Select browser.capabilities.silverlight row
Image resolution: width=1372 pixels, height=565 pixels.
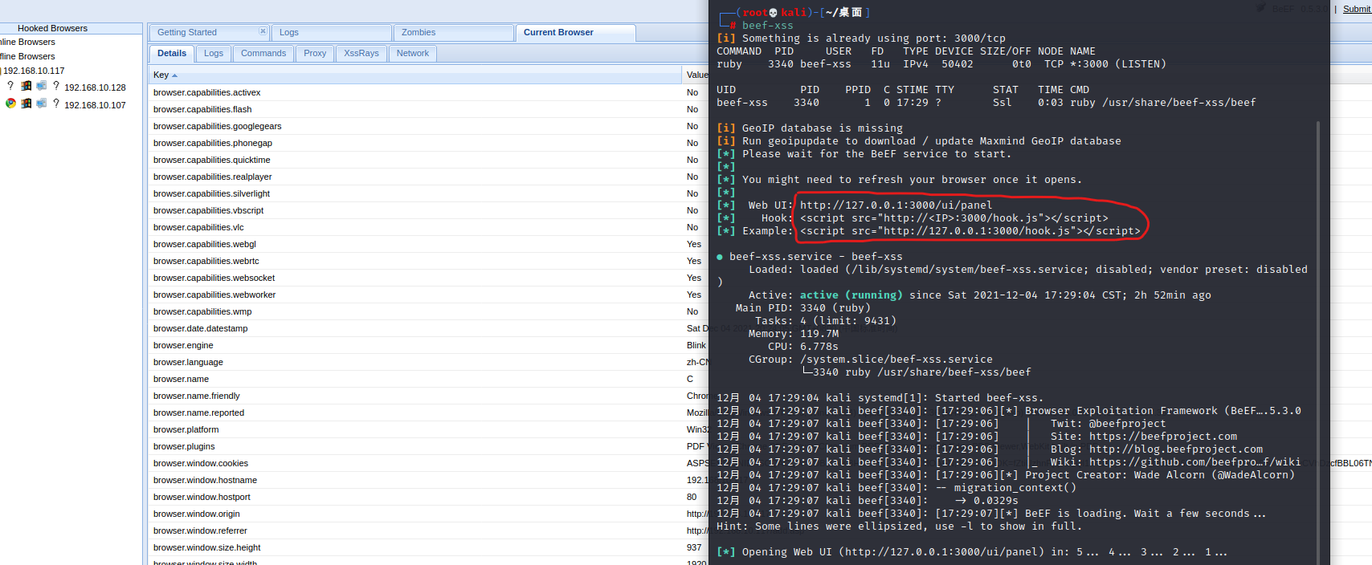coord(428,193)
